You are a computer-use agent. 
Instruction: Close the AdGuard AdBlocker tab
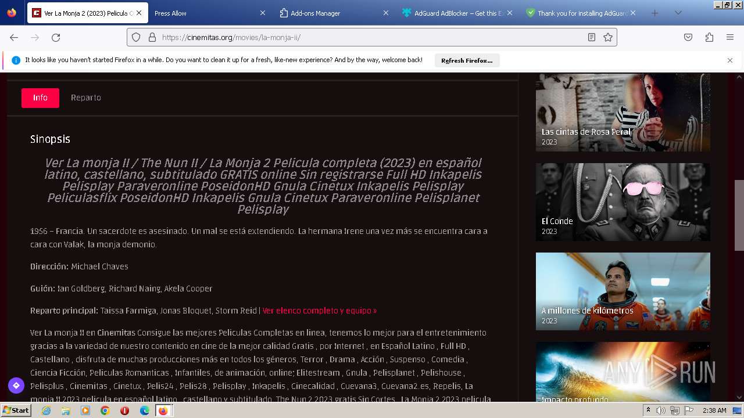pyautogui.click(x=509, y=13)
